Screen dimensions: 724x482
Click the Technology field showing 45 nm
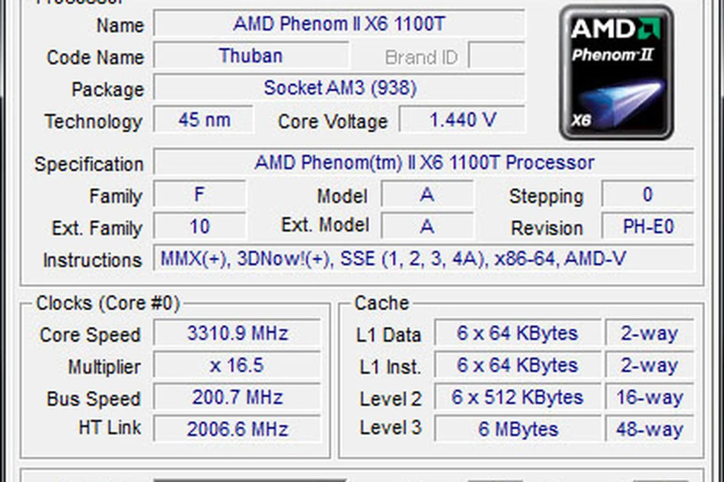coord(204,120)
